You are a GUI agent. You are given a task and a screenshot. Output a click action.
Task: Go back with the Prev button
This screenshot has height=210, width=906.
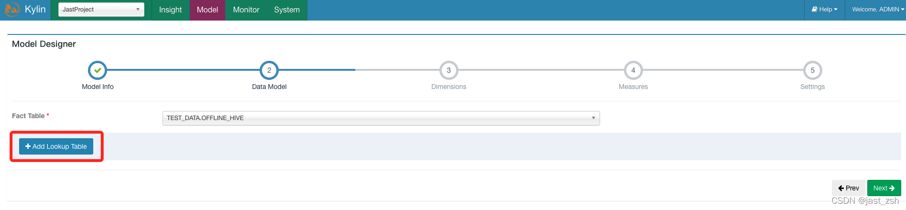click(849, 188)
